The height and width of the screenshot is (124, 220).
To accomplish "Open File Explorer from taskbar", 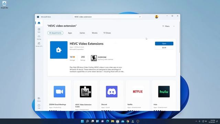I will [113, 121].
